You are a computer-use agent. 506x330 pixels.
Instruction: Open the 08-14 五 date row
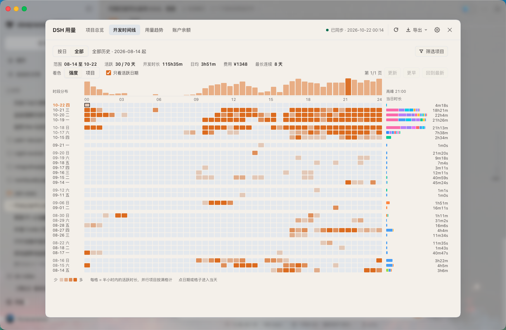tap(61, 270)
